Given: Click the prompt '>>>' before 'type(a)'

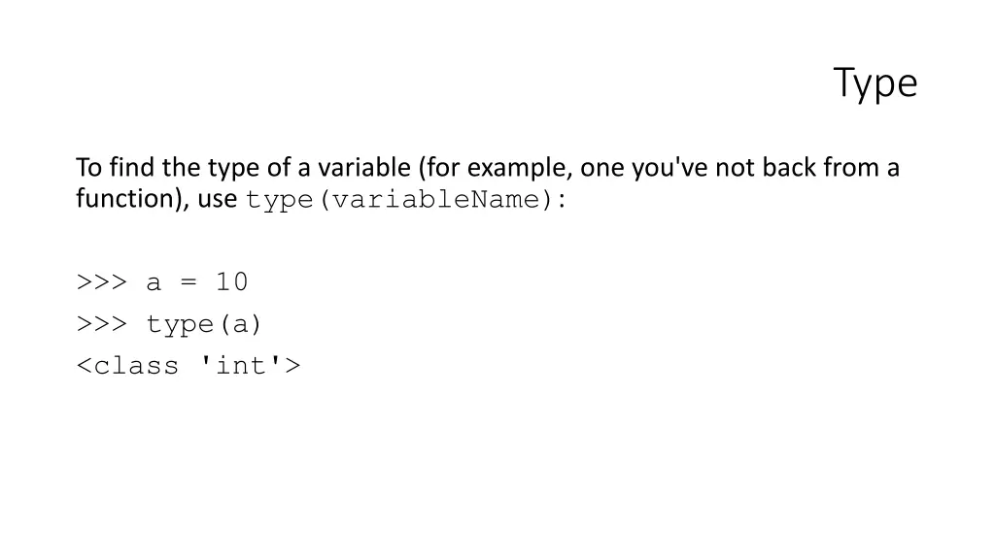Looking at the screenshot, I should pos(102,324).
